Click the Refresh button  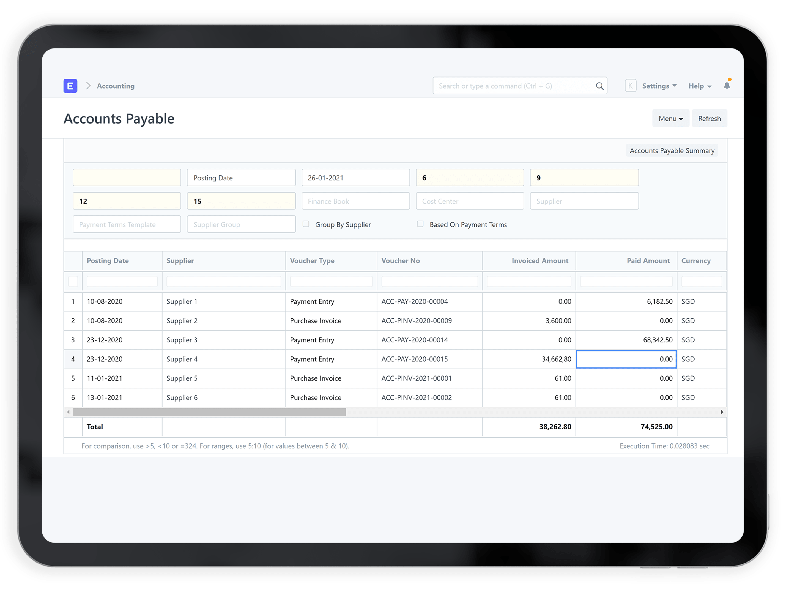point(709,118)
